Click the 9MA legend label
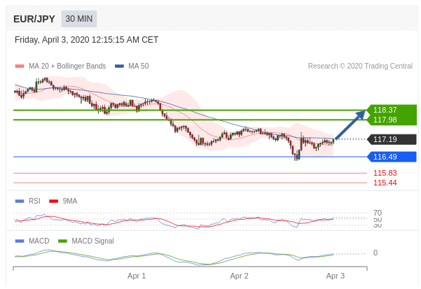 [x=70, y=201]
